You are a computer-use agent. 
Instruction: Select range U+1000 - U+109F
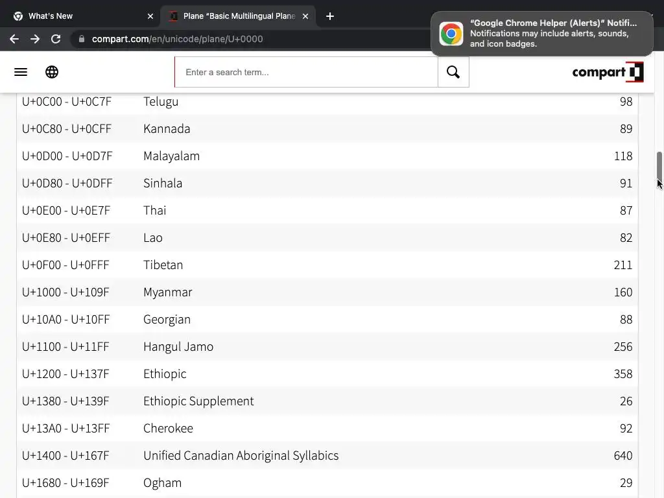(65, 292)
